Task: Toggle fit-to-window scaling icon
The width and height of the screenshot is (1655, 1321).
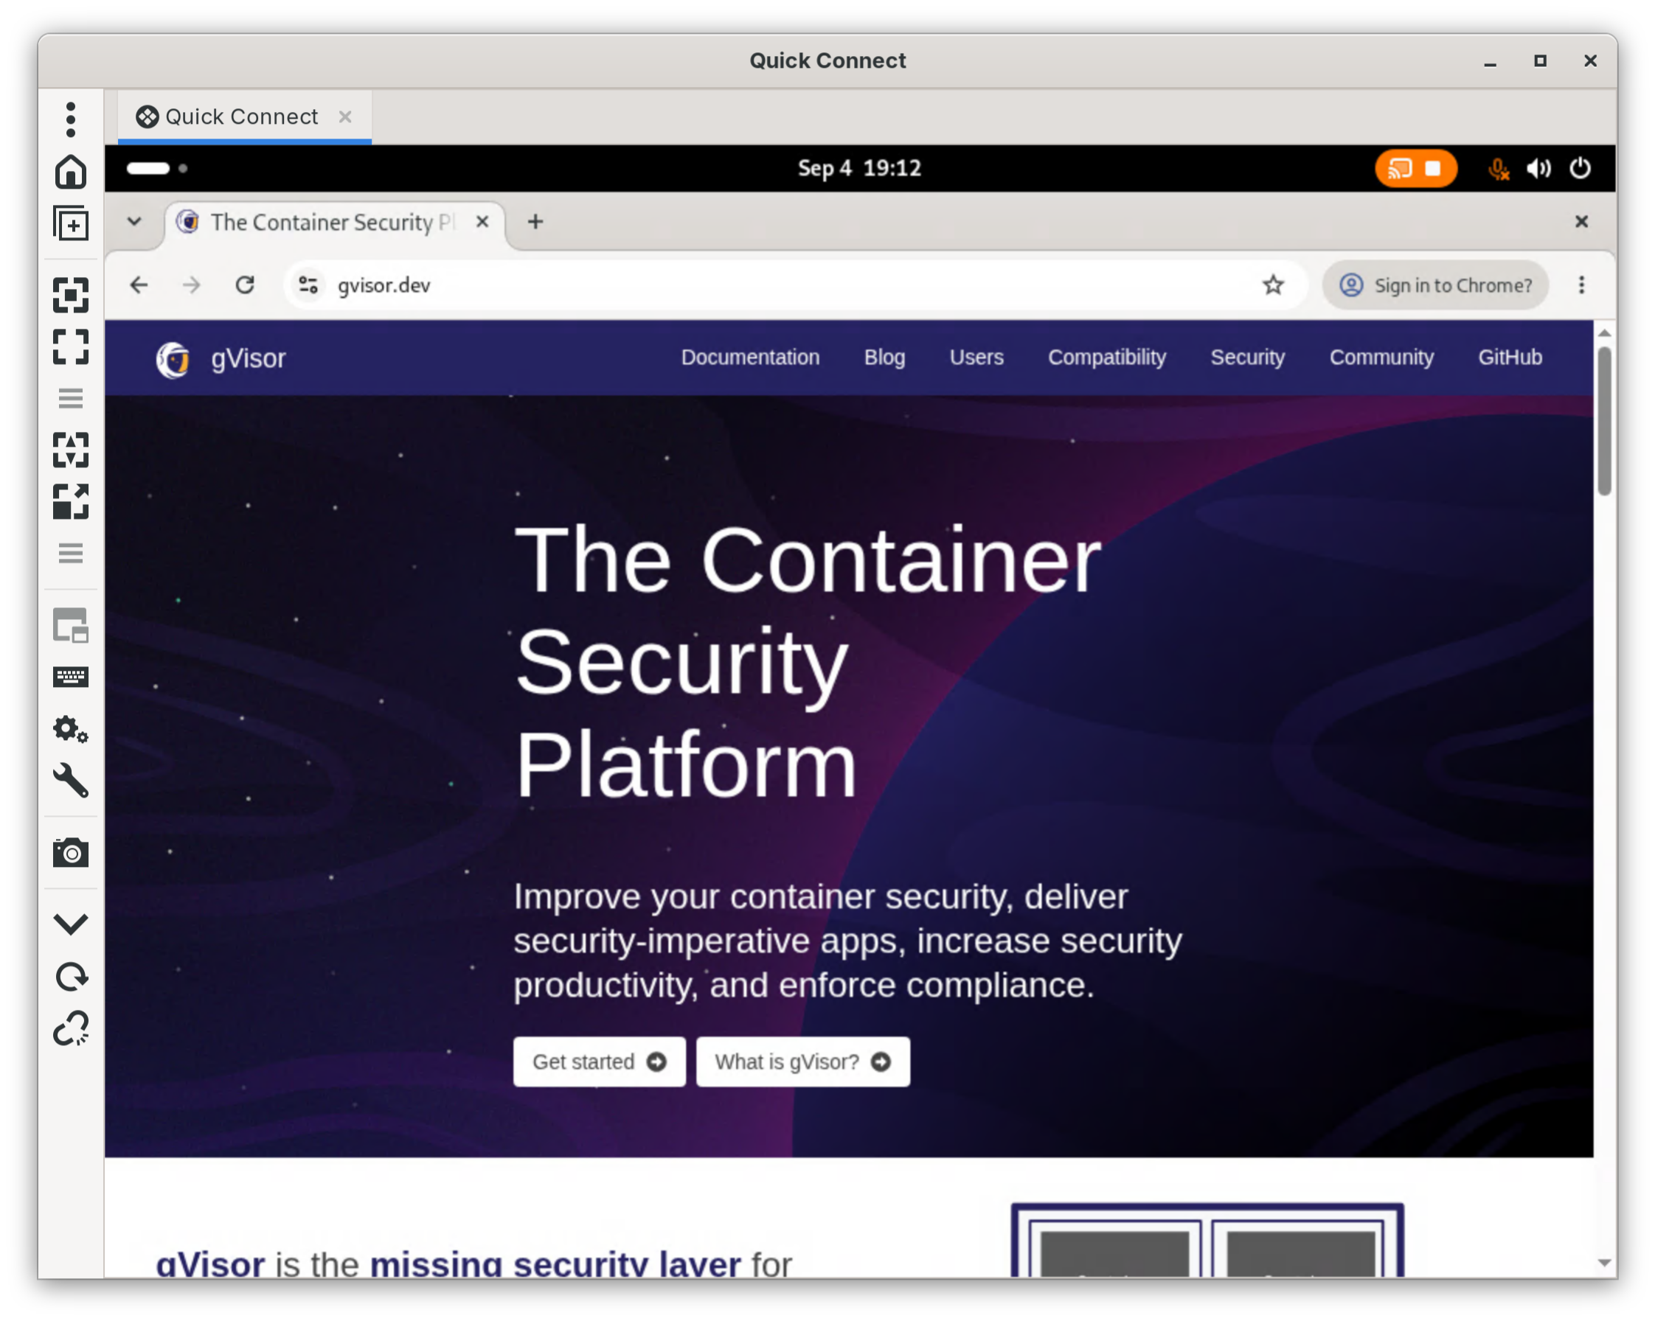Action: pos(71,296)
